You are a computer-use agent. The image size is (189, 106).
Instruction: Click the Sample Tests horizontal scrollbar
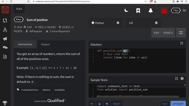pos(138,97)
